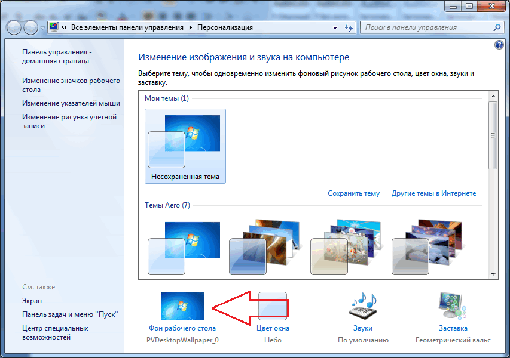Open the screen saver icon (Заставка)
Screen dimensions: 510x358
[453, 305]
